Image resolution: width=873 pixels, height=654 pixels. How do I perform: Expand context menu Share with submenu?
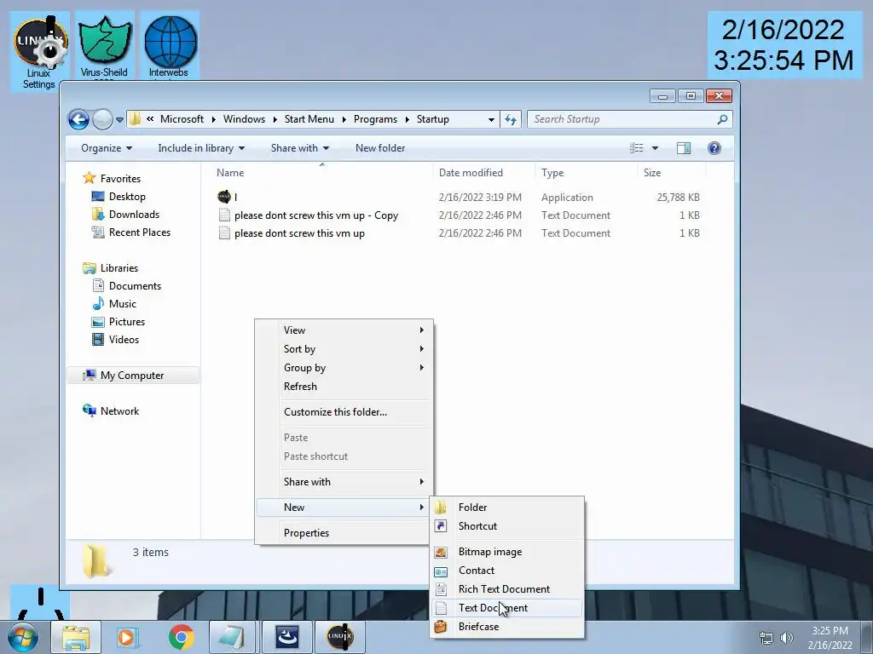pos(344,482)
